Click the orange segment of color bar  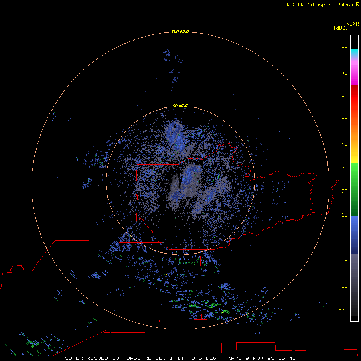pos(354,129)
